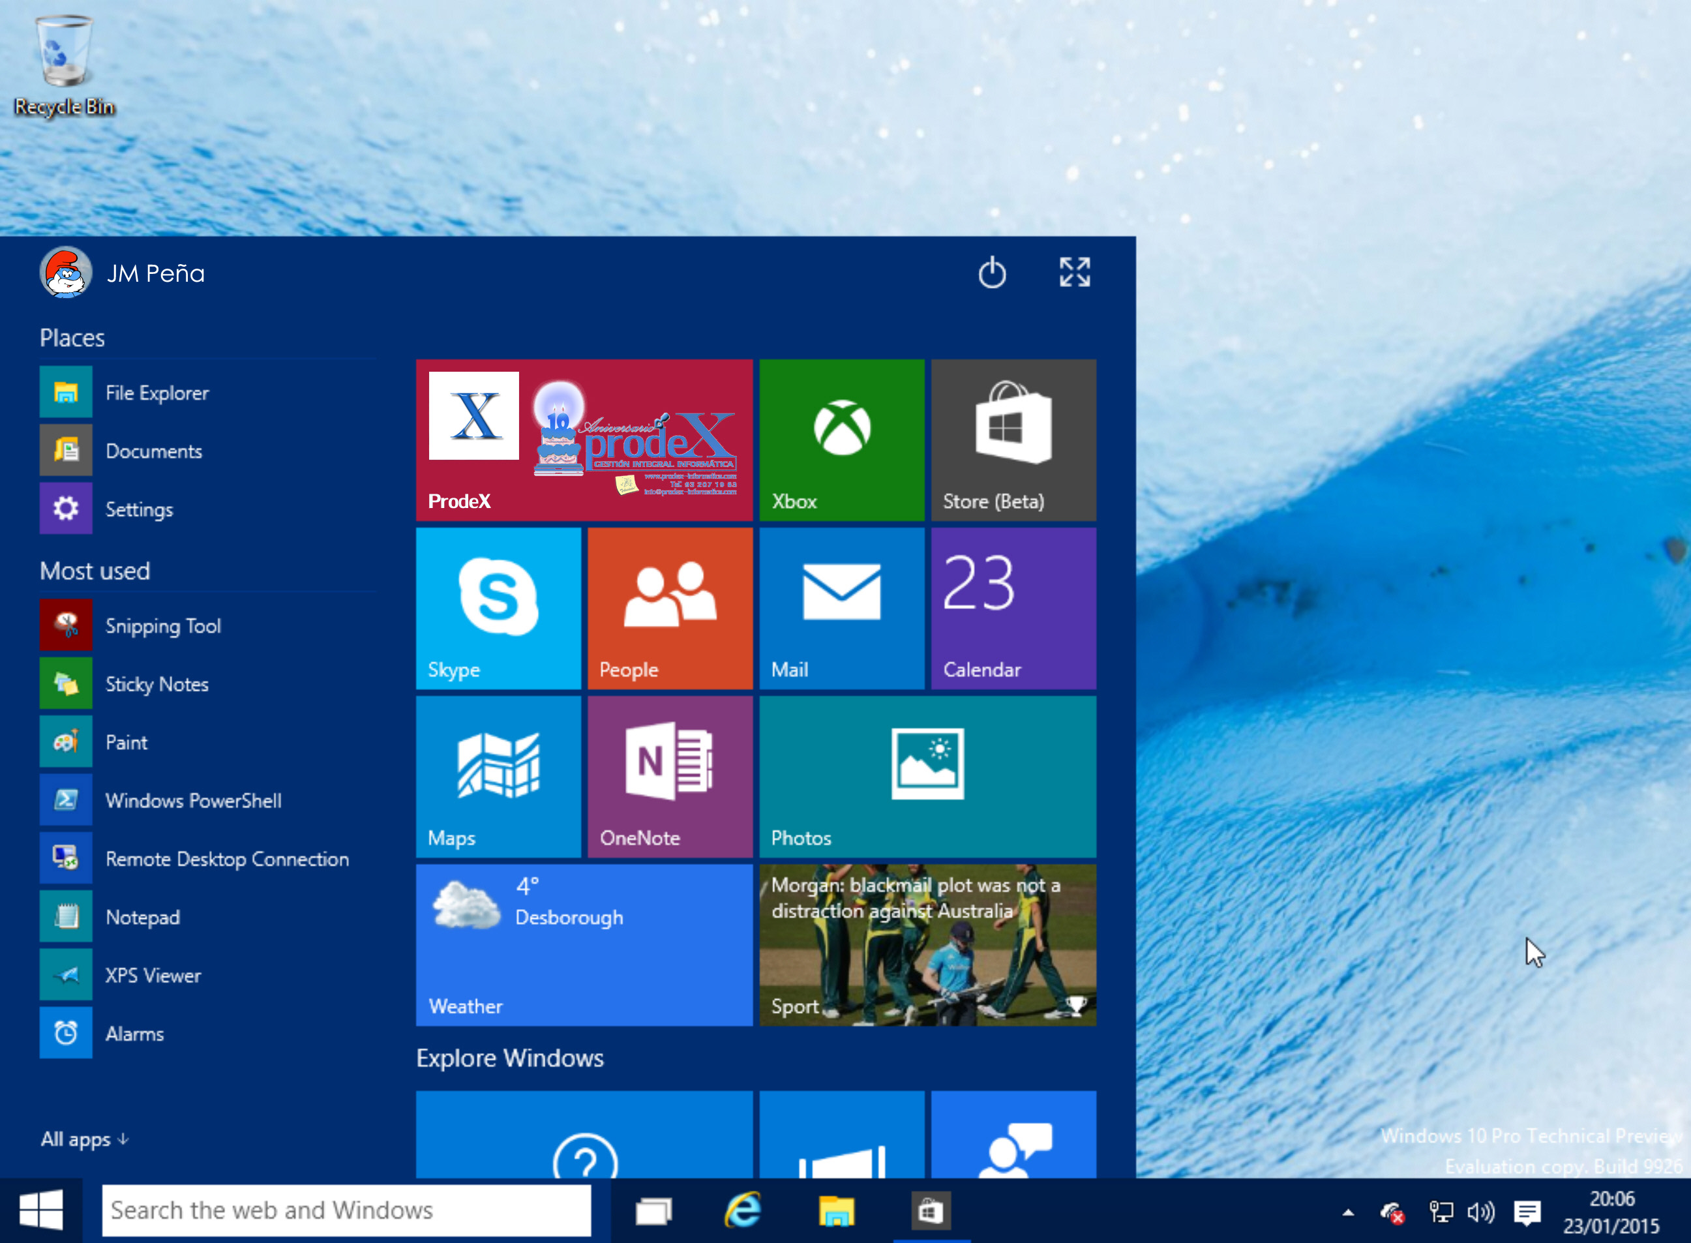Viewport: 1691px width, 1243px height.
Task: Open the volume control tray icon
Action: click(1480, 1212)
